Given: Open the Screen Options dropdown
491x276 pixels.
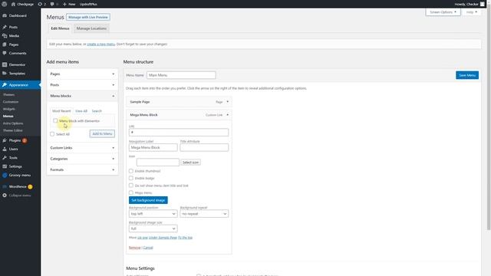Looking at the screenshot, I should (x=443, y=12).
